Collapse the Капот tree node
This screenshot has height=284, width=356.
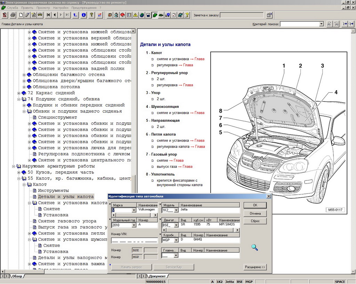[24, 184]
